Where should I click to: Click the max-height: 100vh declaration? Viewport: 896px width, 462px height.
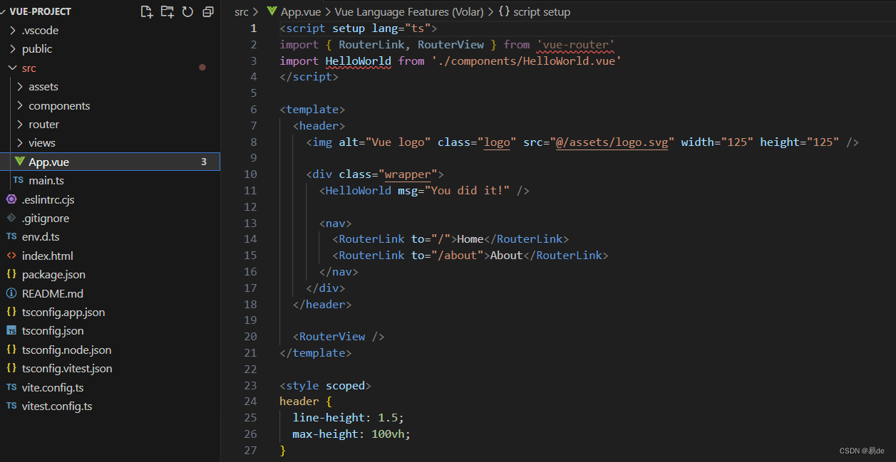pos(352,434)
